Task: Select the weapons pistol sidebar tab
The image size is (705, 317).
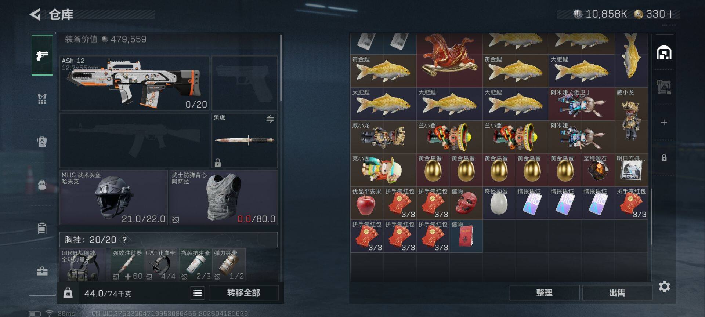Action: tap(42, 55)
